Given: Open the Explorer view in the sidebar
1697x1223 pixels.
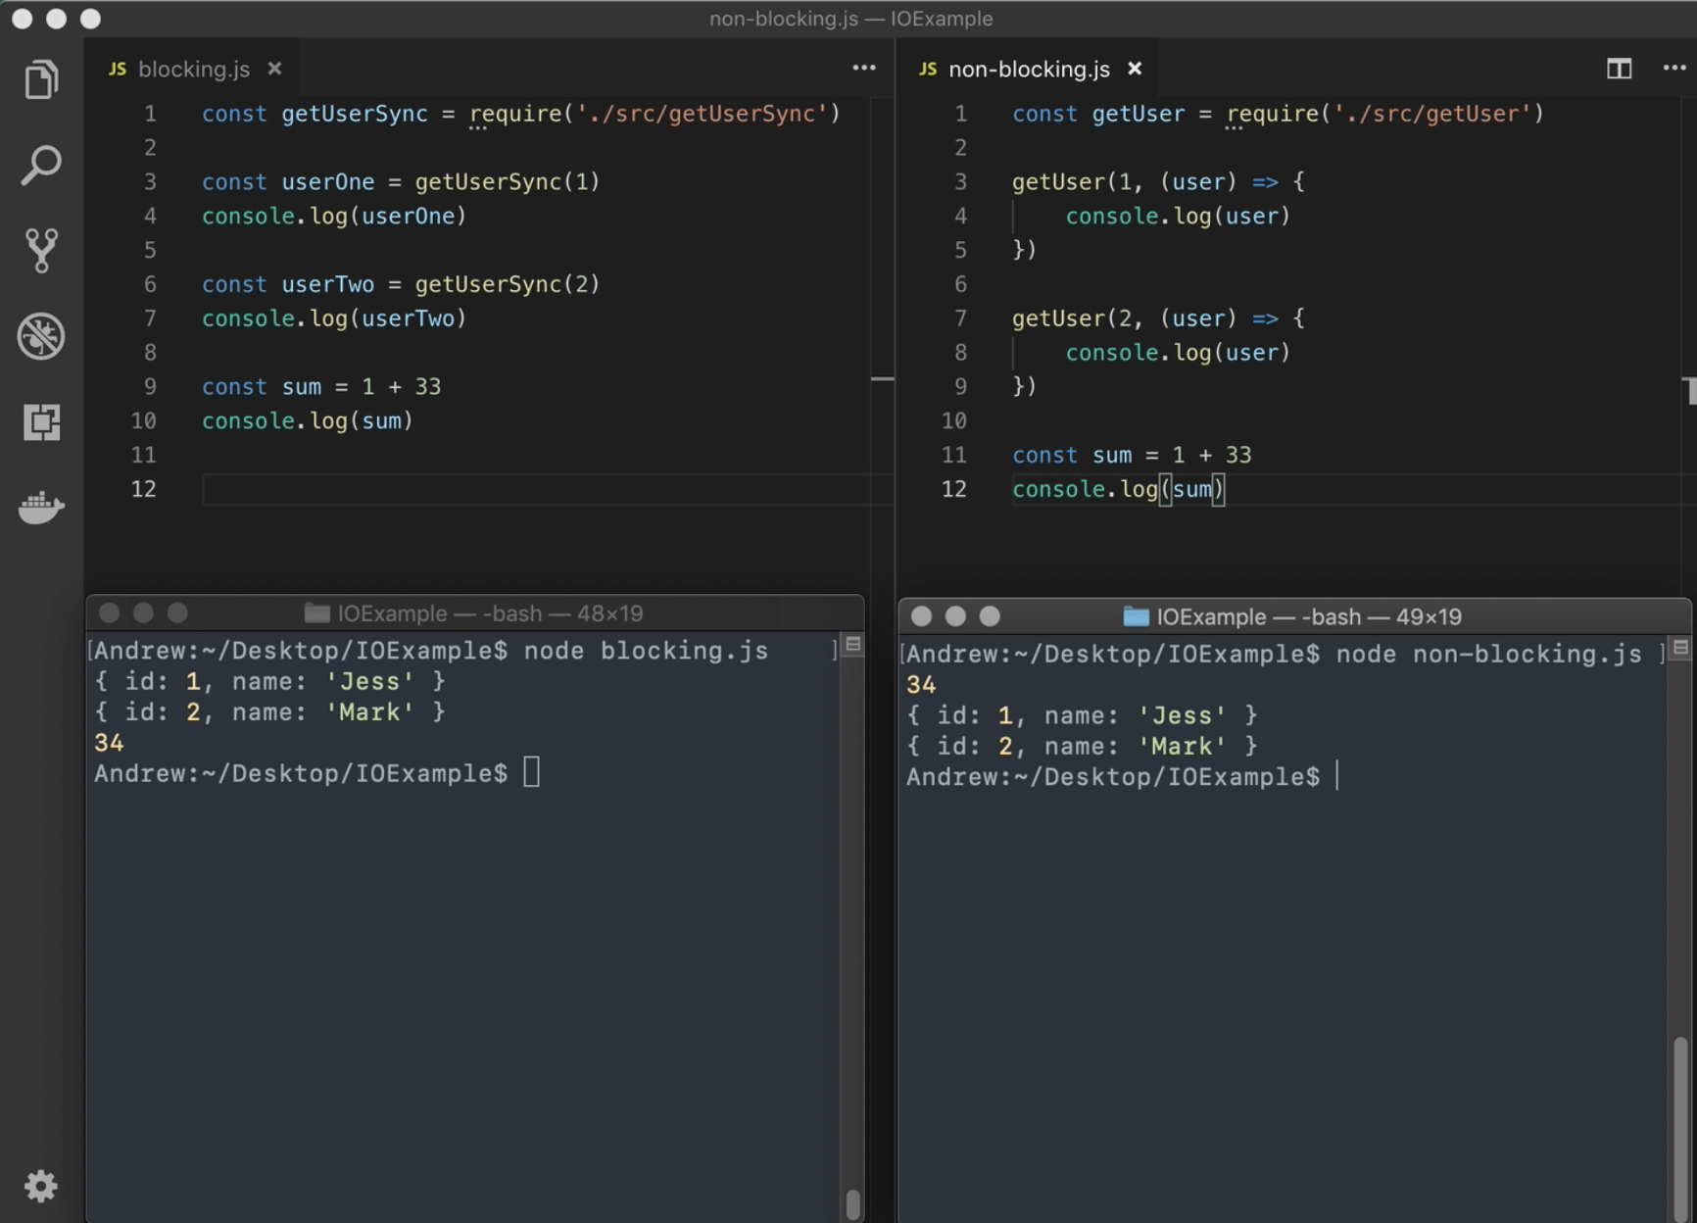Looking at the screenshot, I should 40,79.
